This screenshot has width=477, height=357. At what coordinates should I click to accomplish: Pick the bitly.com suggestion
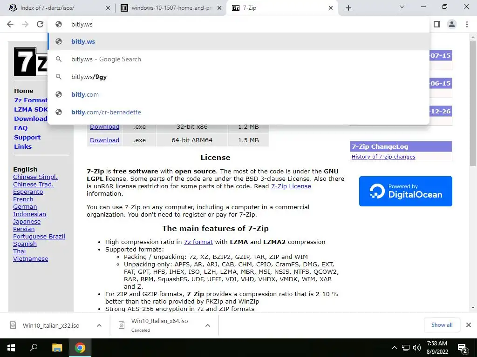[238, 94]
